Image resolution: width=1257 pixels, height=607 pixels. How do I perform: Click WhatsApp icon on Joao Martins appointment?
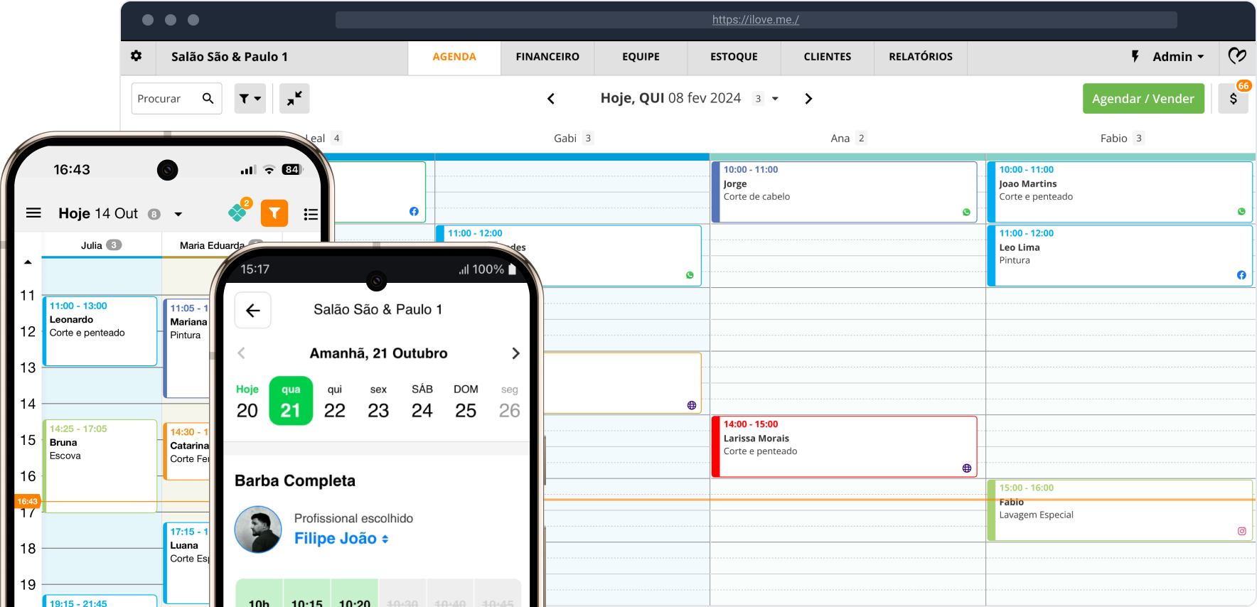coord(1241,212)
